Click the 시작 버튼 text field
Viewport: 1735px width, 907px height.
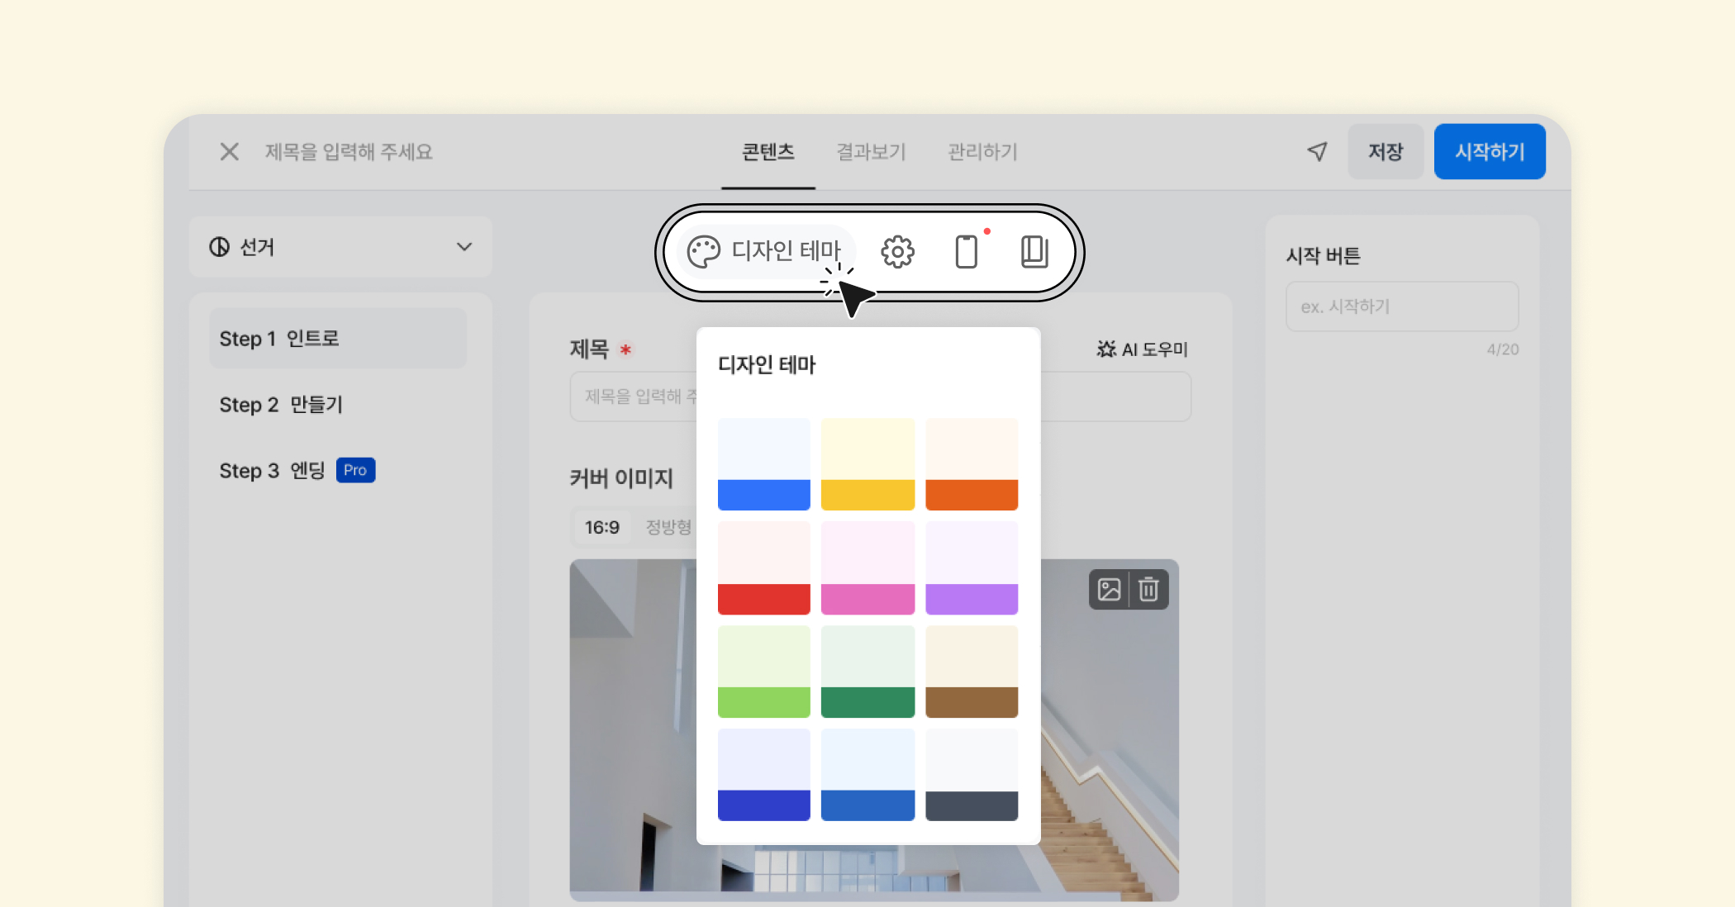(x=1402, y=306)
